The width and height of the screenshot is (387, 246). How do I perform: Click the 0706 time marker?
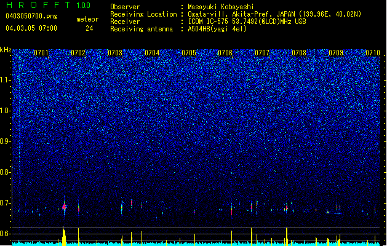click(x=225, y=53)
